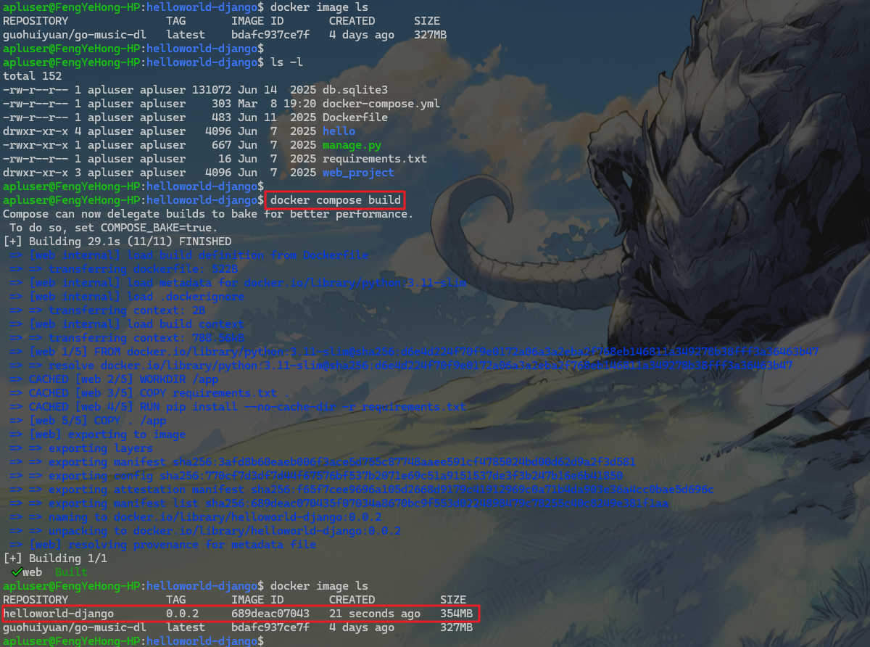Screen dimensions: 870x647
Task: Click '[+] Building 29.1s (11/11) FINISHED' line
Action: pos(117,242)
